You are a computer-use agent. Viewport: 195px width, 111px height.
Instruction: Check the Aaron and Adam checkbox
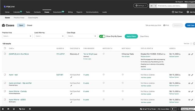coord(5,83)
